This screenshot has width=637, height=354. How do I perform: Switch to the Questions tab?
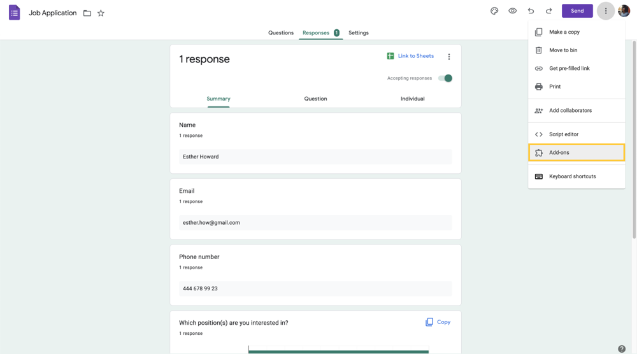point(281,32)
